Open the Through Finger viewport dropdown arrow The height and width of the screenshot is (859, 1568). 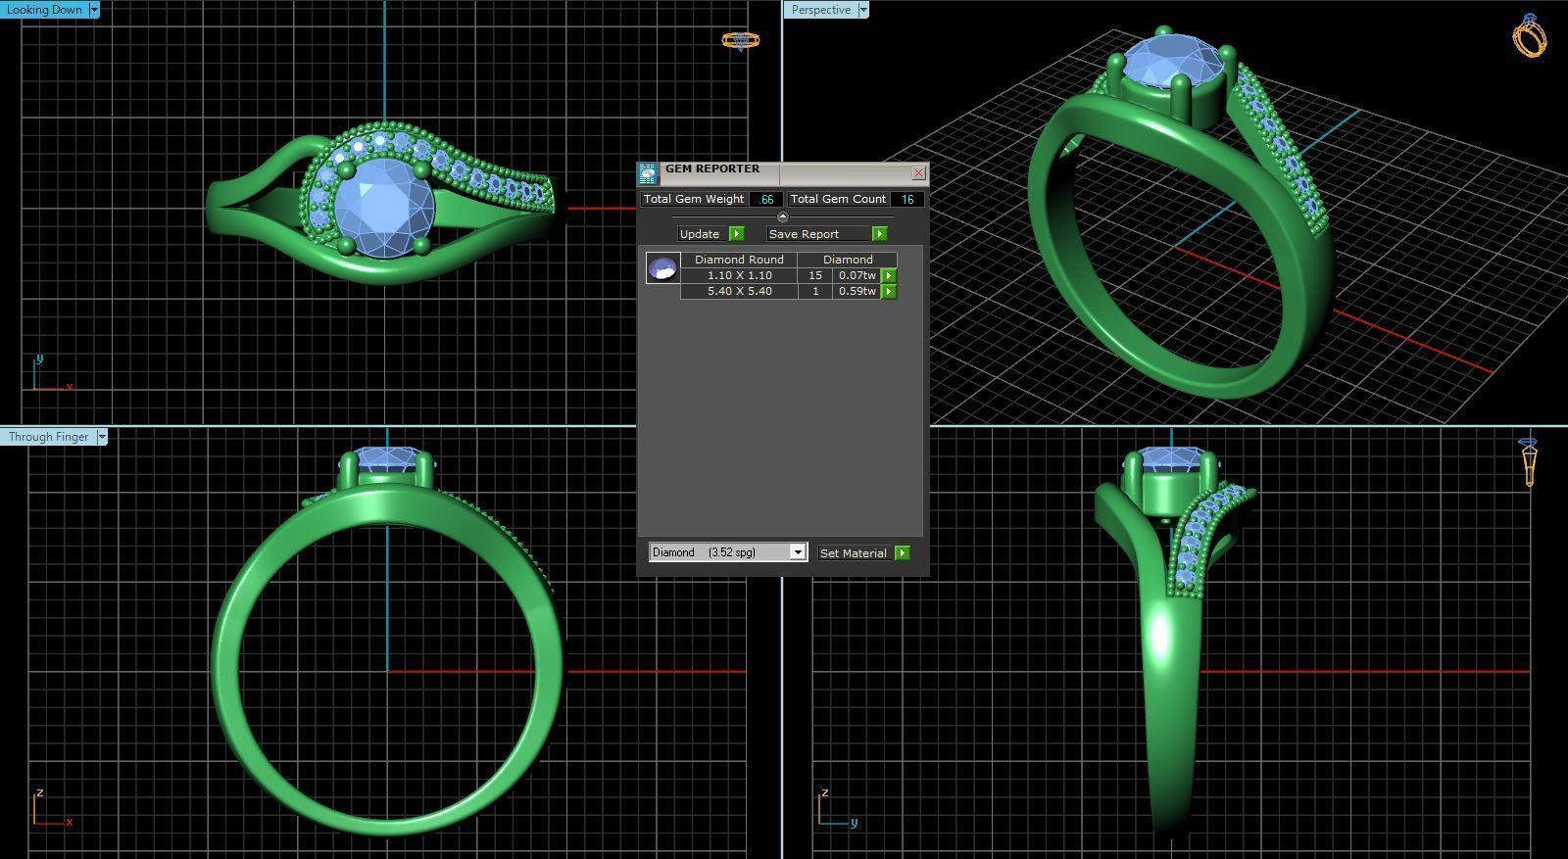[x=101, y=437]
